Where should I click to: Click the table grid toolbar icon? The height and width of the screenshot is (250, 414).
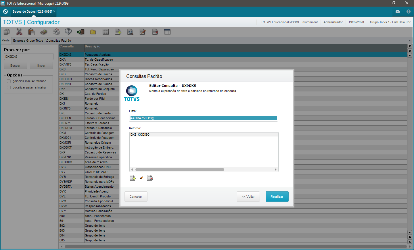tap(167, 32)
